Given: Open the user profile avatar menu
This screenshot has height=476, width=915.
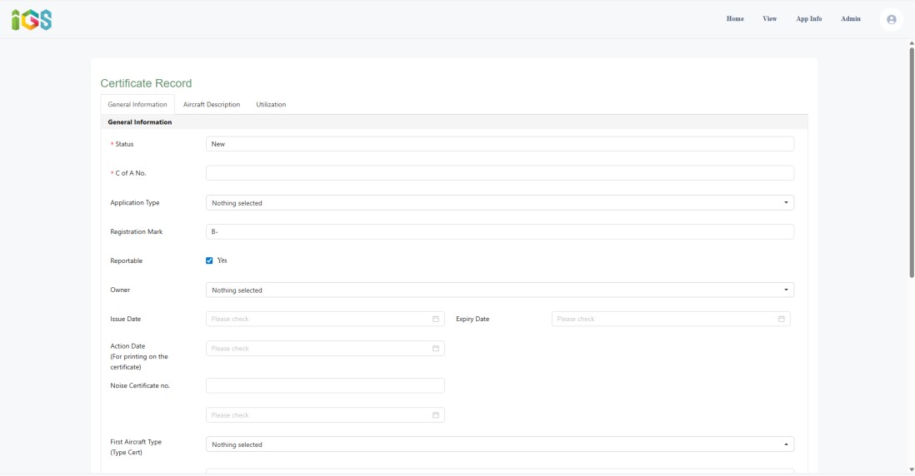Looking at the screenshot, I should tap(891, 19).
